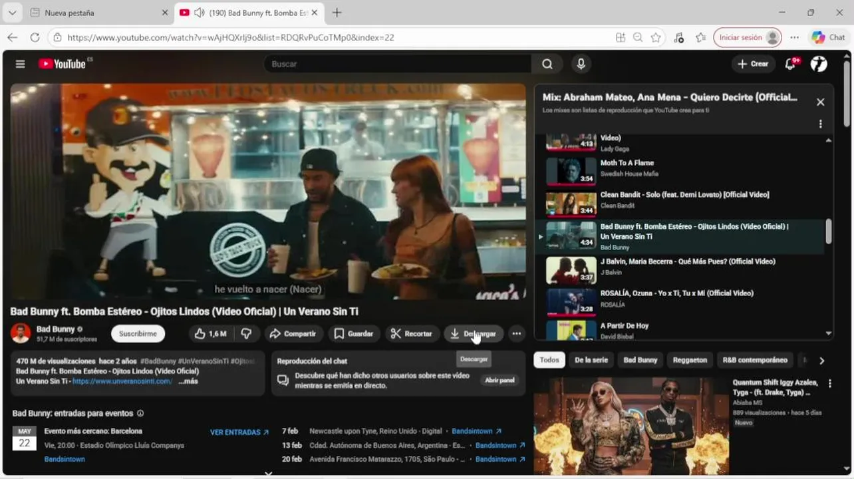The height and width of the screenshot is (479, 854).
Task: Open Bandsintown link for 20 feb event
Action: pos(500,459)
